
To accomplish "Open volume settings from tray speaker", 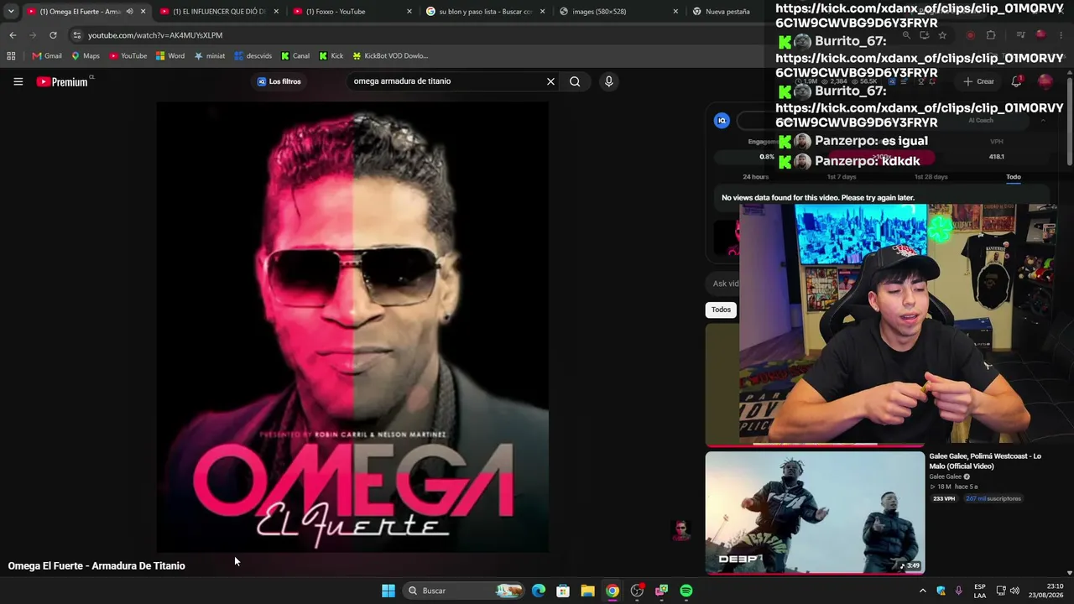I will pyautogui.click(x=1014, y=591).
